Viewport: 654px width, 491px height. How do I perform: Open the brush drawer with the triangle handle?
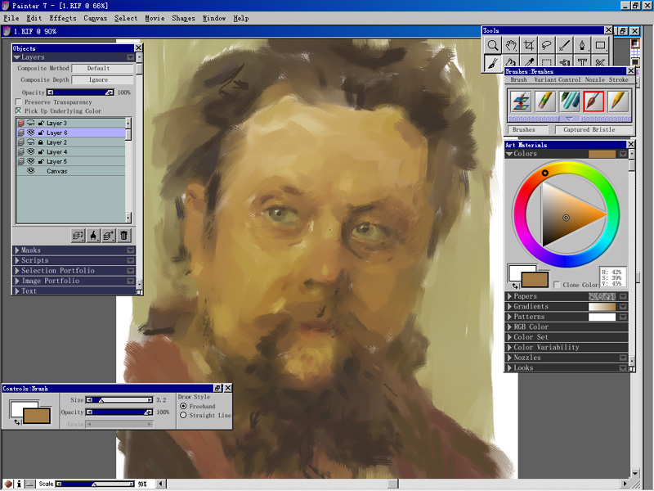click(569, 119)
